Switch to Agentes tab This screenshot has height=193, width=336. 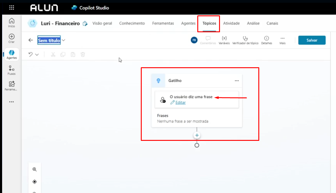[x=188, y=23]
